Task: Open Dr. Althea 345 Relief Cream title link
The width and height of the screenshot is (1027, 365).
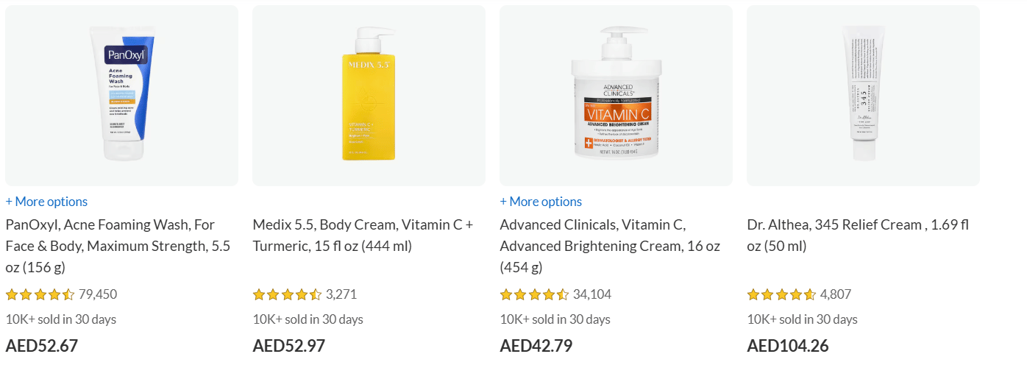Action: click(857, 235)
